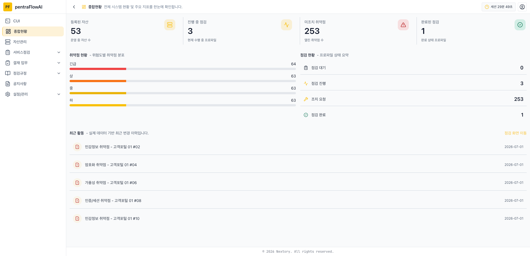Image resolution: width=530 pixels, height=256 pixels.
Task: Open activity 인증/세션 취약점 - 고객포털 01 #08
Action: click(298, 201)
